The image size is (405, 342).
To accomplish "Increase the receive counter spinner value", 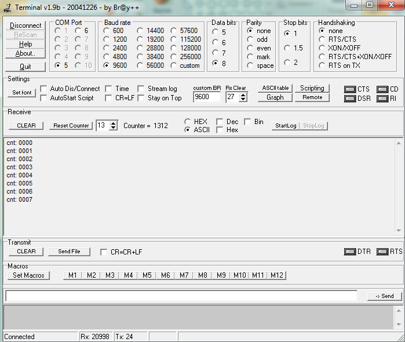I will 113,123.
